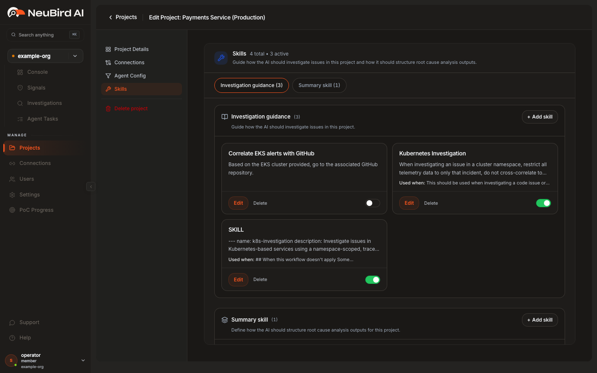Disable the Kubernetes Investigation skill toggle

(x=544, y=203)
